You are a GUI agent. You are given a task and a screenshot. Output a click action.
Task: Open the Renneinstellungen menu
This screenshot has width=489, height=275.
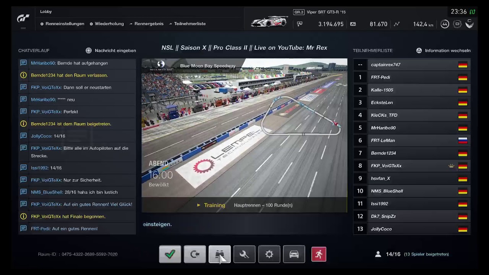point(62,24)
